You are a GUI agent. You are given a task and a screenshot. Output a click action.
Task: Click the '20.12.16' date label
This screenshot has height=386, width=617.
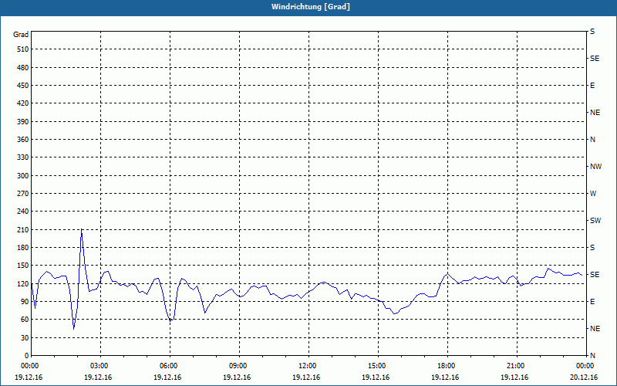(x=584, y=378)
